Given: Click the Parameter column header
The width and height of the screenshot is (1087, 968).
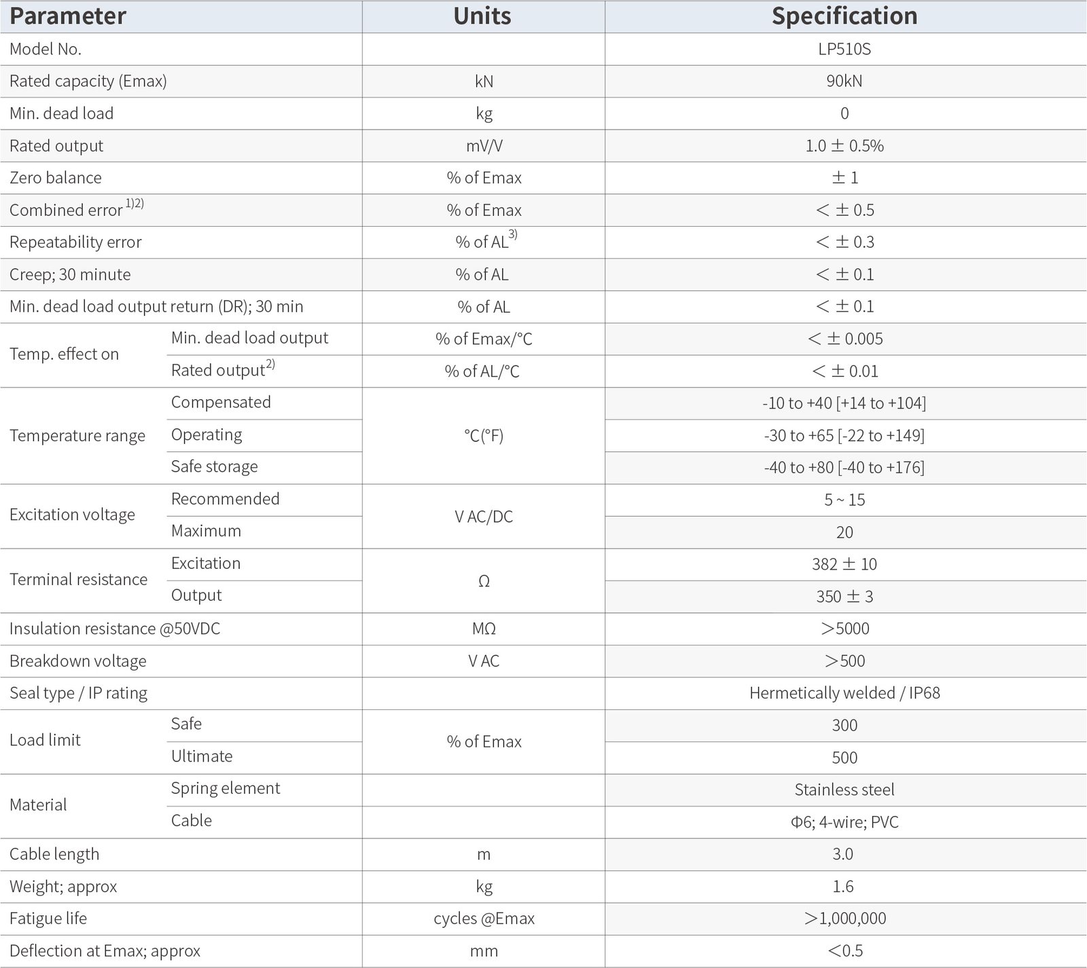Looking at the screenshot, I should (68, 16).
